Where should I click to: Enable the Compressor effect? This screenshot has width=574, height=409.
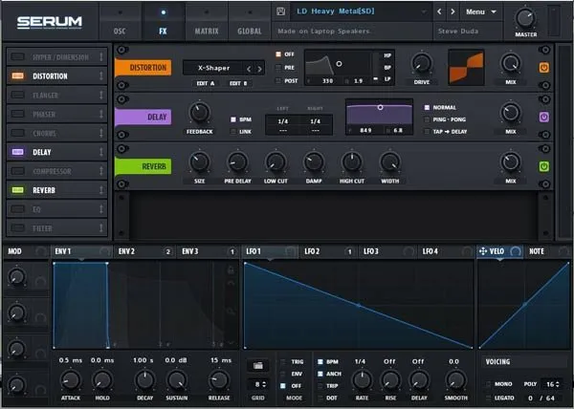coord(17,171)
